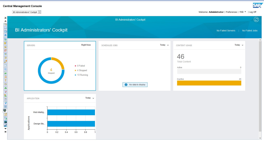The image size is (264, 143).
Task: Click the Log Off link
Action: [253, 12]
